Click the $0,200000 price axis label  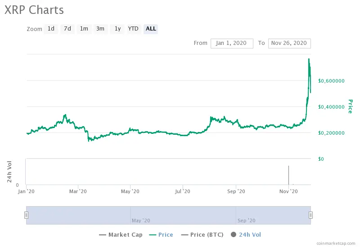pyautogui.click(x=331, y=133)
